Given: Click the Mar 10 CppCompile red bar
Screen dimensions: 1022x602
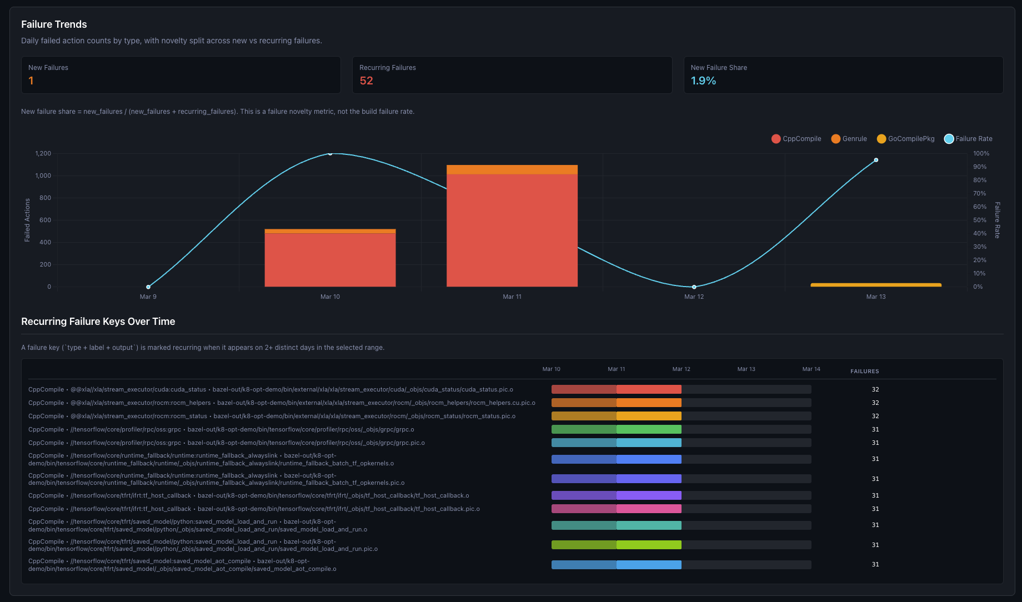Looking at the screenshot, I should click(x=330, y=260).
